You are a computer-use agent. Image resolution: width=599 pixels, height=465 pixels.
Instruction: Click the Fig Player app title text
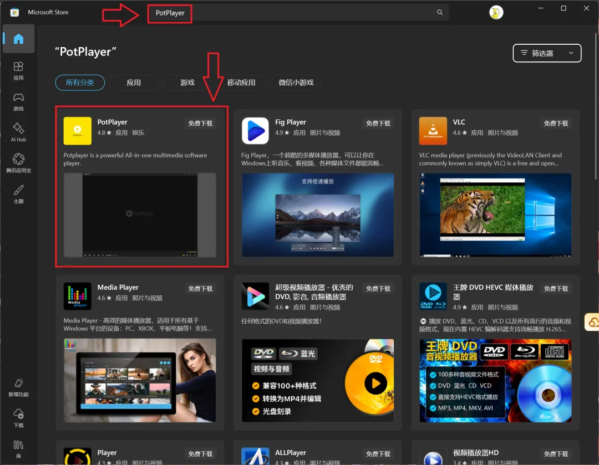click(290, 122)
